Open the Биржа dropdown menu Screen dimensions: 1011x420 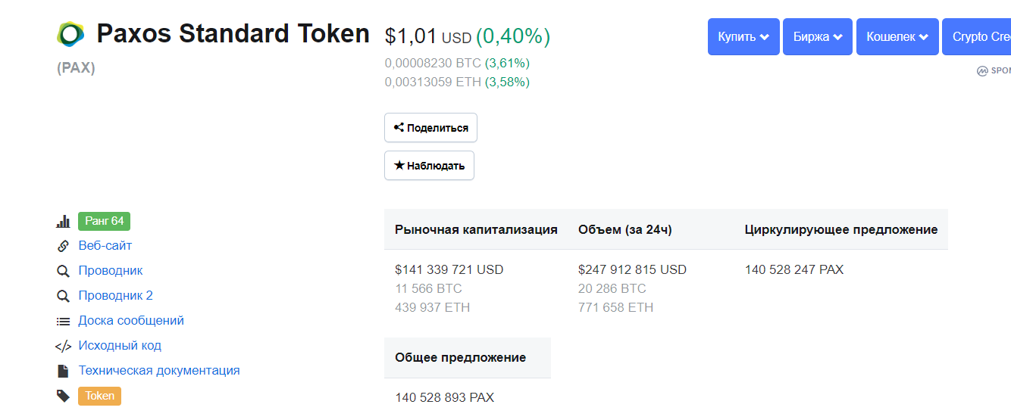817,37
